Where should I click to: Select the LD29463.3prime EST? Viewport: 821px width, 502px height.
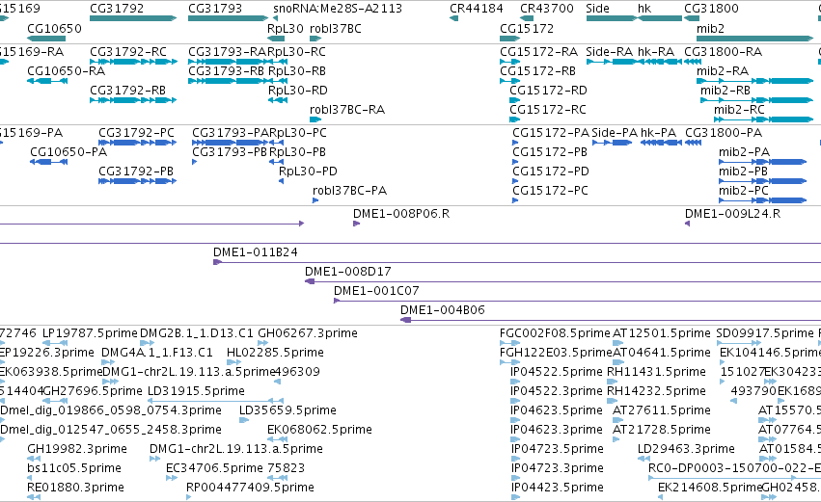[644, 459]
